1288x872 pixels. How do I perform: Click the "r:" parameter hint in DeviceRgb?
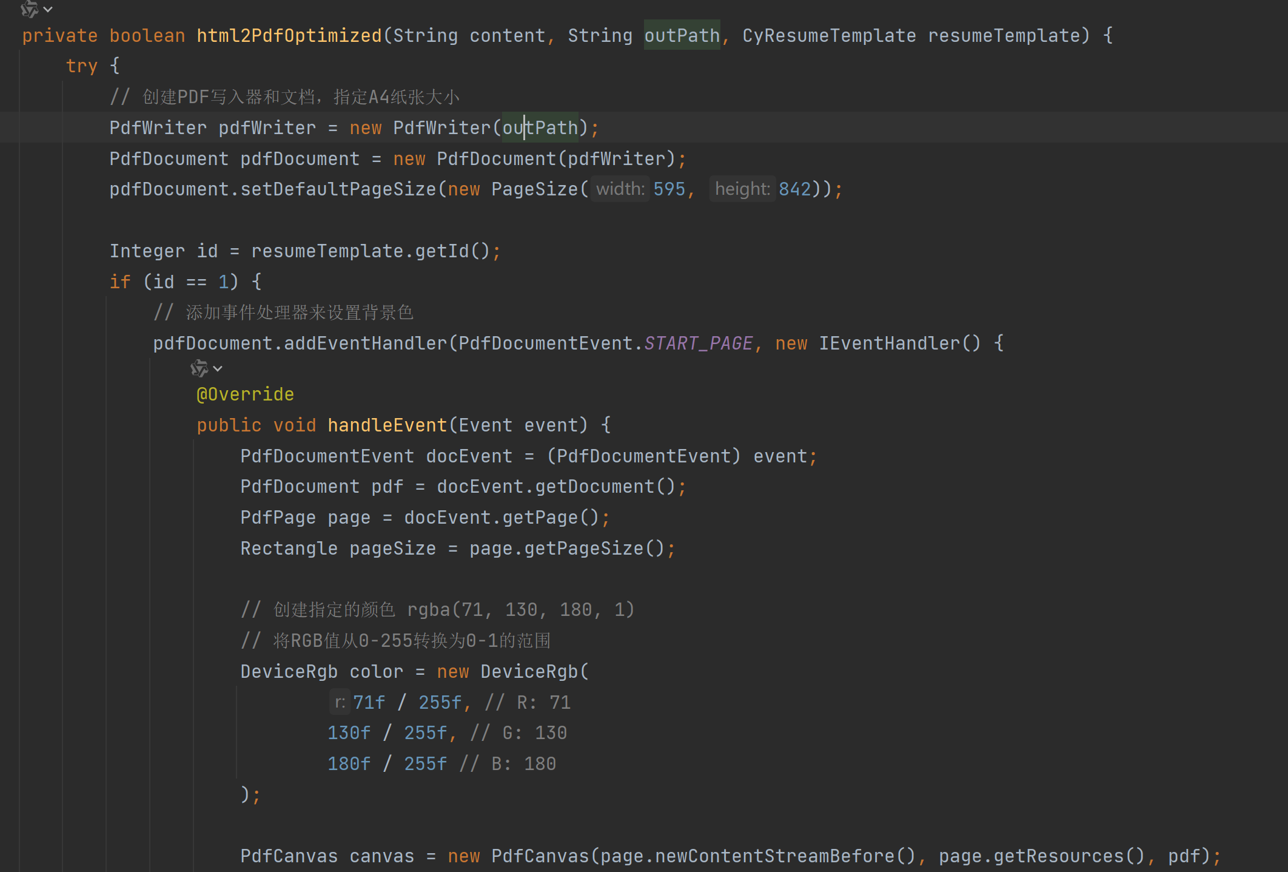340,703
